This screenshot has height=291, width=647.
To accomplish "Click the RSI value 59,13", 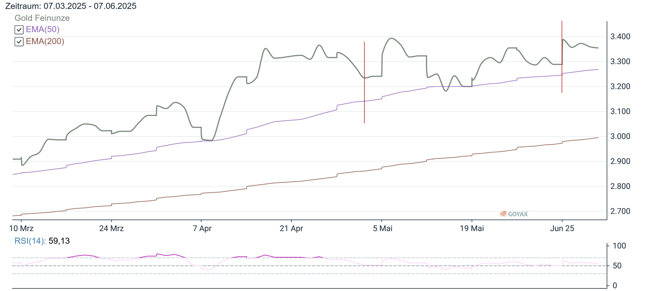I will (59, 241).
